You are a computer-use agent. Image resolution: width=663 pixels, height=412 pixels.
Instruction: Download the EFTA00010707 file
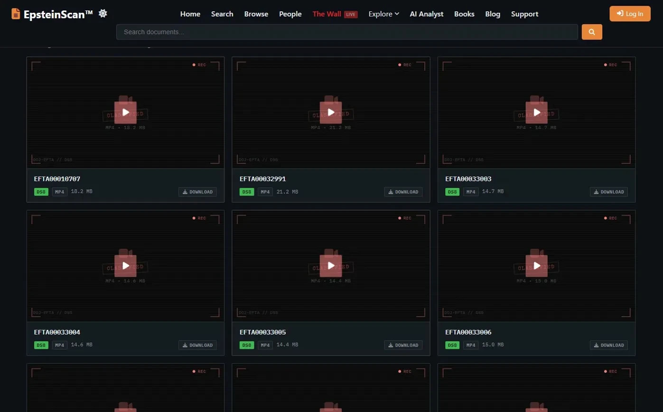coord(197,192)
